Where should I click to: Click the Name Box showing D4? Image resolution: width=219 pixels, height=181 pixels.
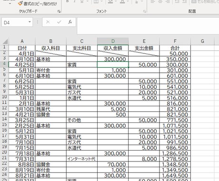pyautogui.click(x=15, y=22)
